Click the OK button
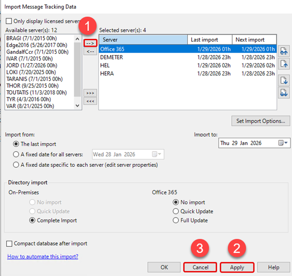The width and height of the screenshot is (292, 276). point(164,267)
